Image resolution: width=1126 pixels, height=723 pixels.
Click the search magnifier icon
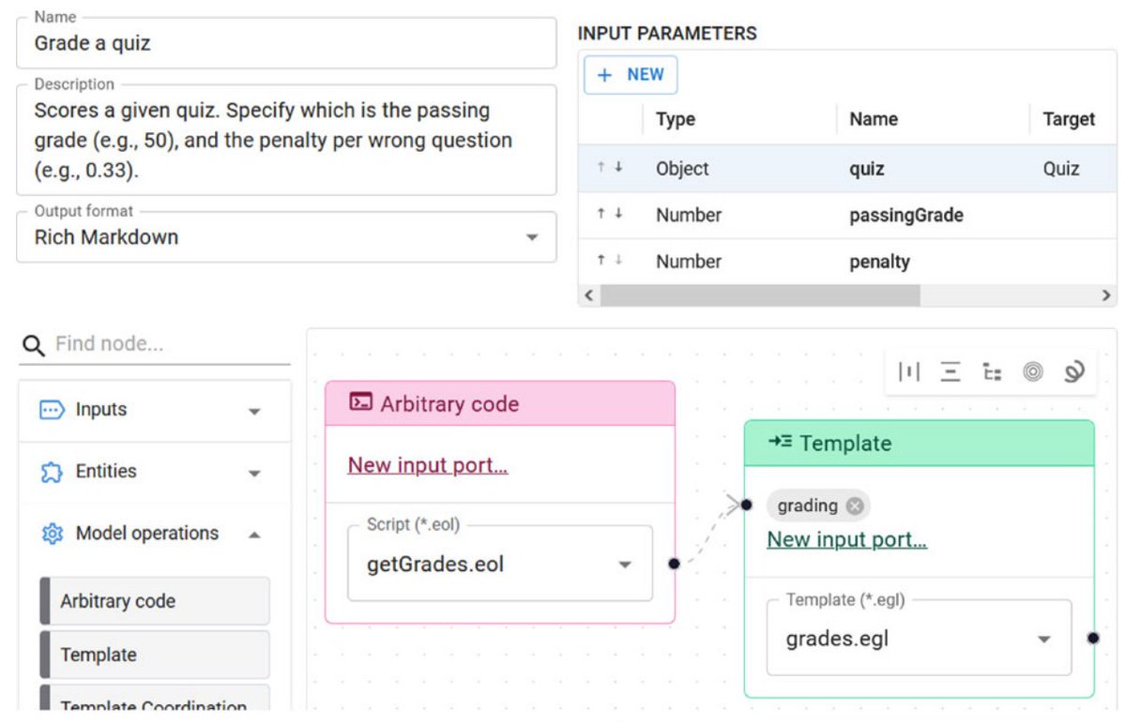pos(34,345)
